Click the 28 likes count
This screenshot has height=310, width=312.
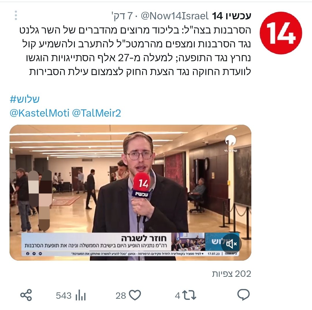pos(121,296)
